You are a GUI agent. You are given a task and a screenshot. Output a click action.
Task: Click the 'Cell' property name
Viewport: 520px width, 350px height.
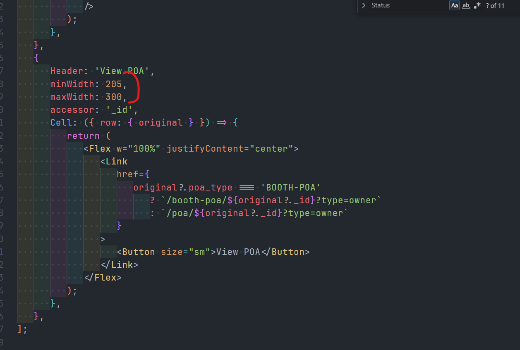[x=61, y=123]
